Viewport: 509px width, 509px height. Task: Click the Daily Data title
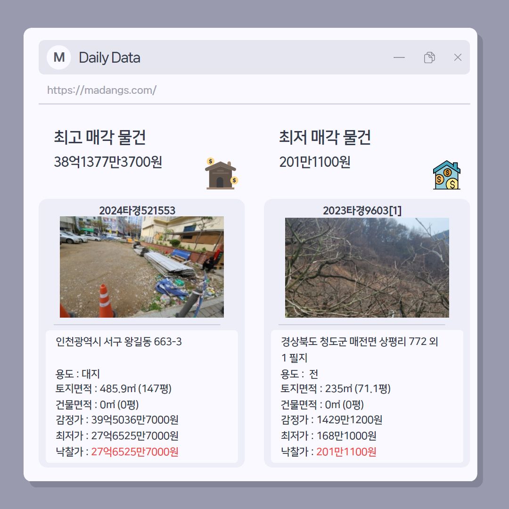(109, 57)
